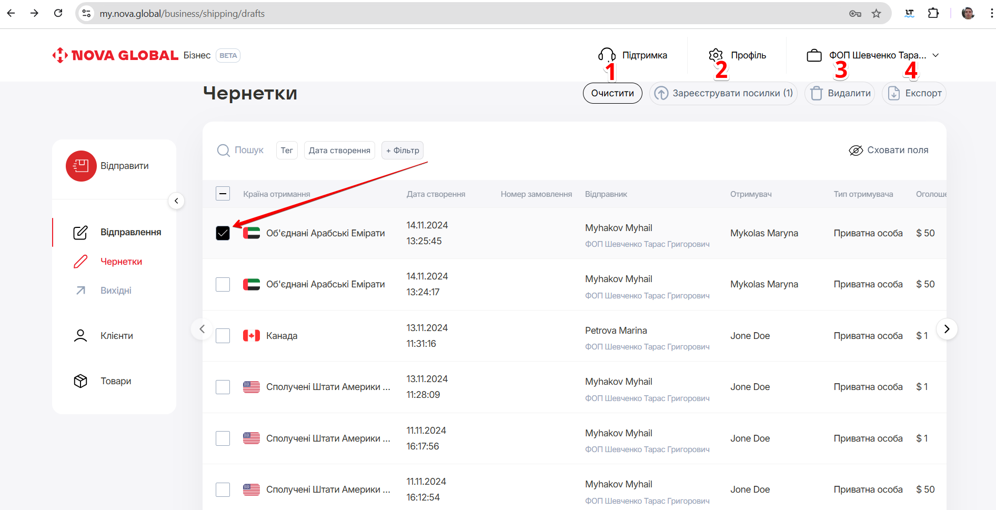Open browser extensions puzzle icon

[x=933, y=14]
